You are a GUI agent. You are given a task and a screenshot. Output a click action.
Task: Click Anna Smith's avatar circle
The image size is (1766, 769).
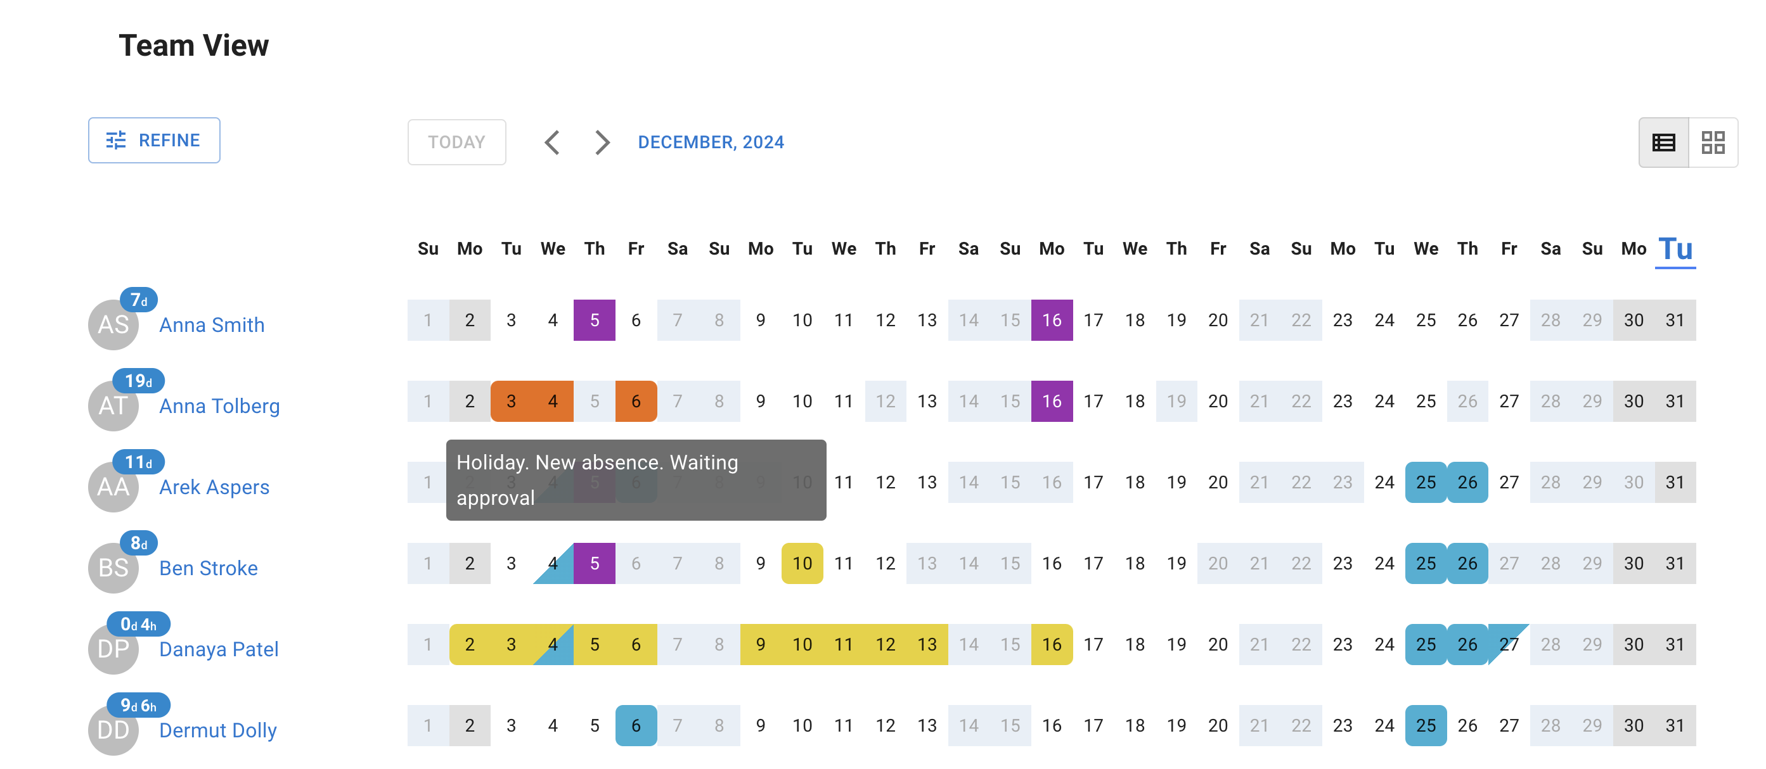113,325
